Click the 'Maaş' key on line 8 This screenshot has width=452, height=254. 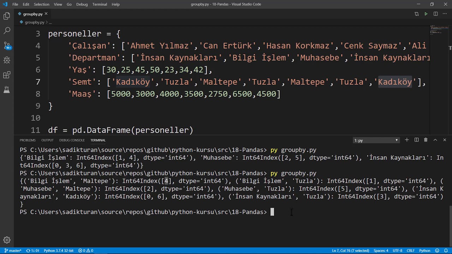[x=82, y=94]
